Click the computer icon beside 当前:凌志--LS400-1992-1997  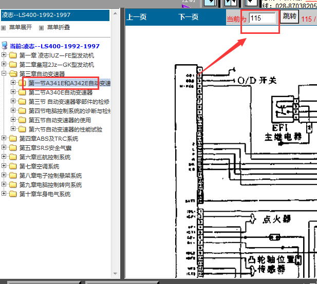[5, 46]
